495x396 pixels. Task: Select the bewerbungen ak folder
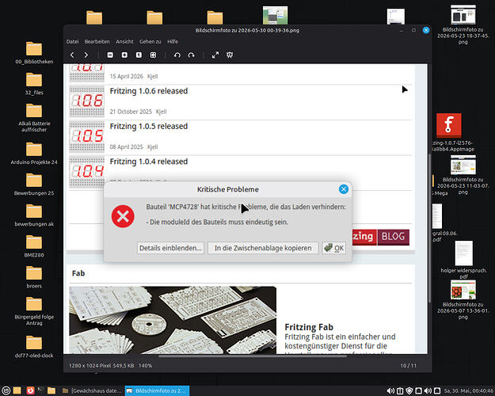34,215
